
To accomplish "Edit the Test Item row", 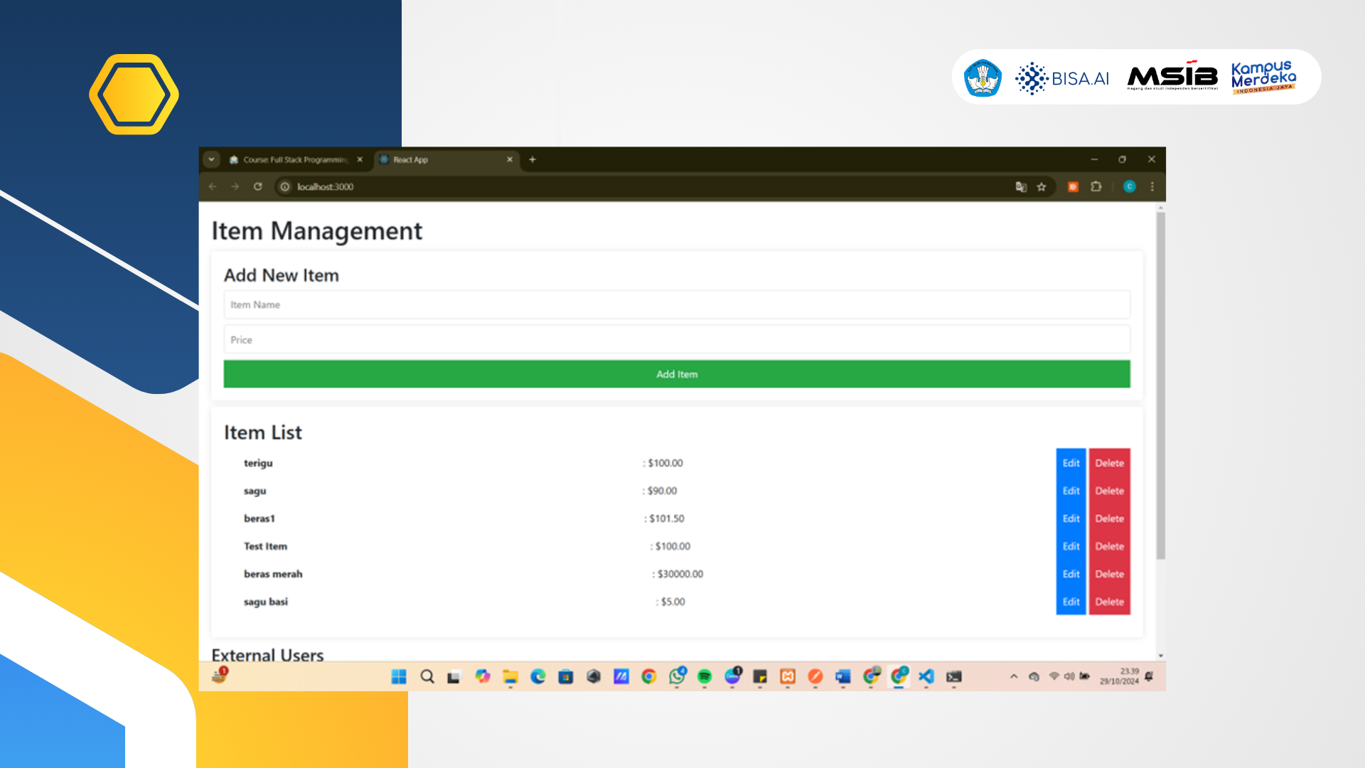I will coord(1071,546).
